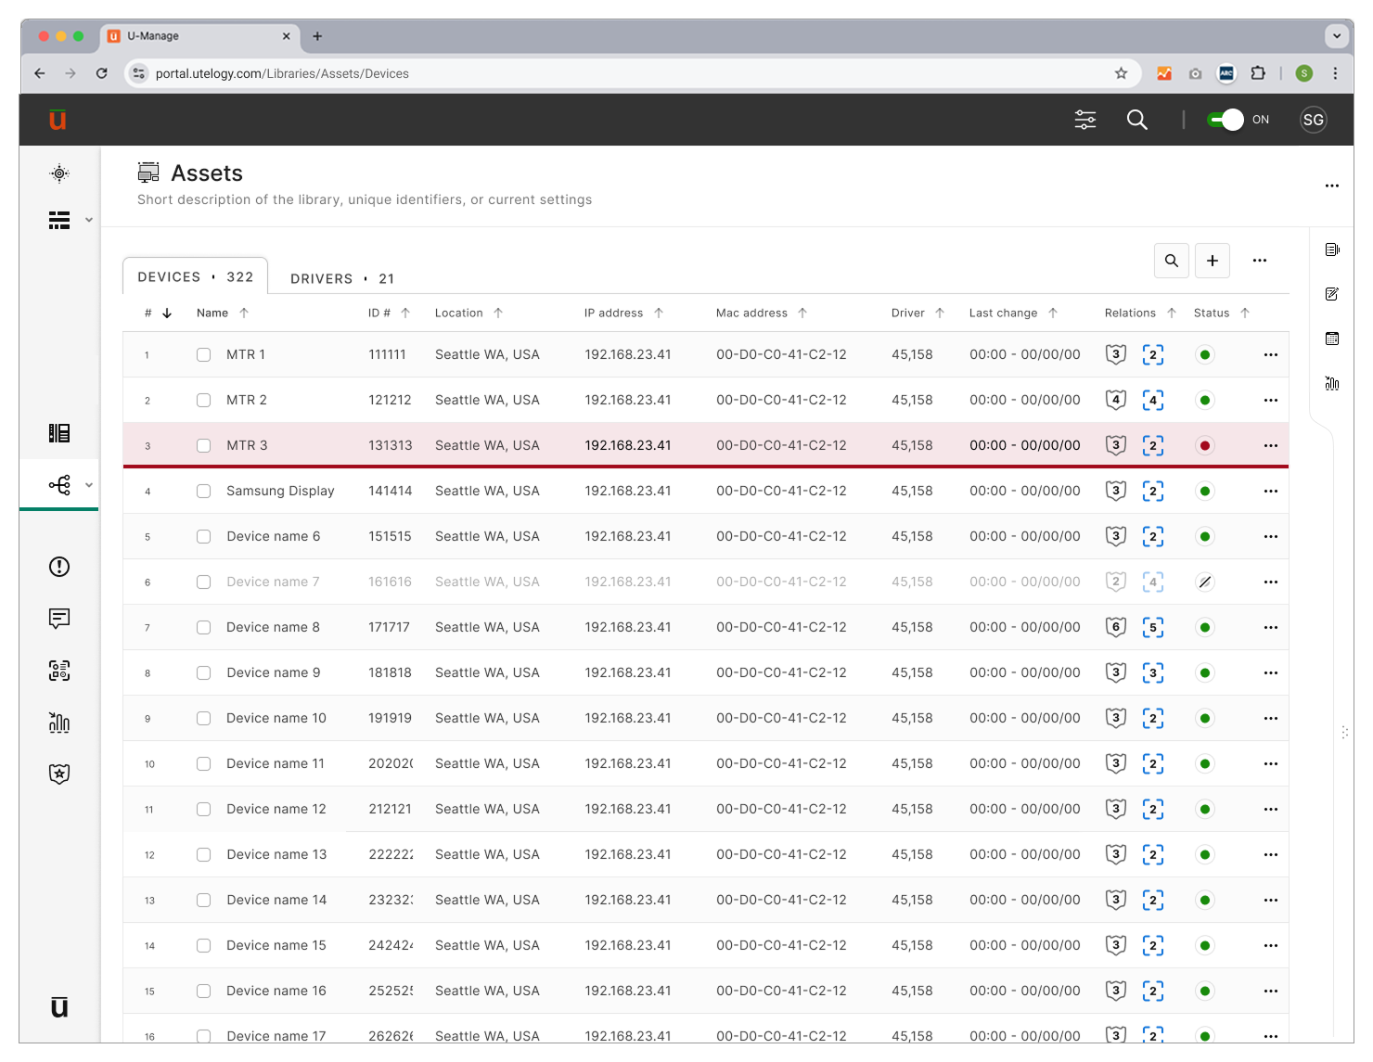Viewport: 1373px width, 1062px height.
Task: Open right panel calendar icon
Action: click(x=1332, y=339)
